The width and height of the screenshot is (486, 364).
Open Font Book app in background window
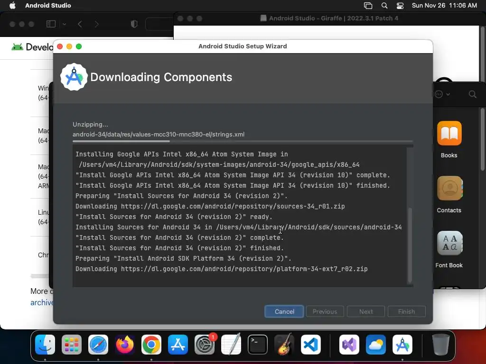(x=449, y=243)
